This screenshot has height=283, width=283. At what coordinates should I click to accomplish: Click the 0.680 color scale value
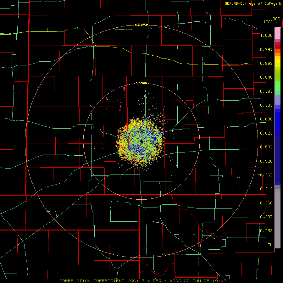click(266, 119)
